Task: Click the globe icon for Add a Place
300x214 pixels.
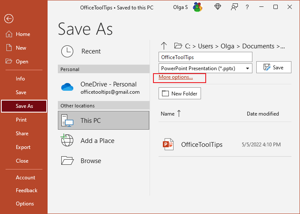Action: click(67, 140)
